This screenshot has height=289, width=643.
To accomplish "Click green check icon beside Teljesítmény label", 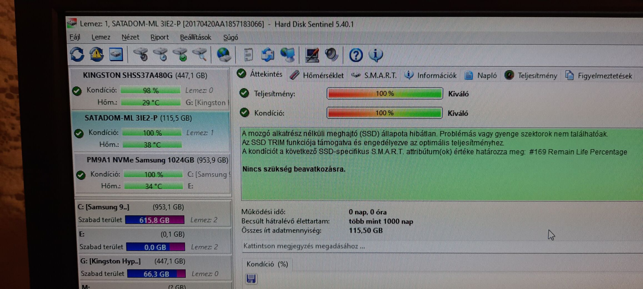I will [244, 93].
